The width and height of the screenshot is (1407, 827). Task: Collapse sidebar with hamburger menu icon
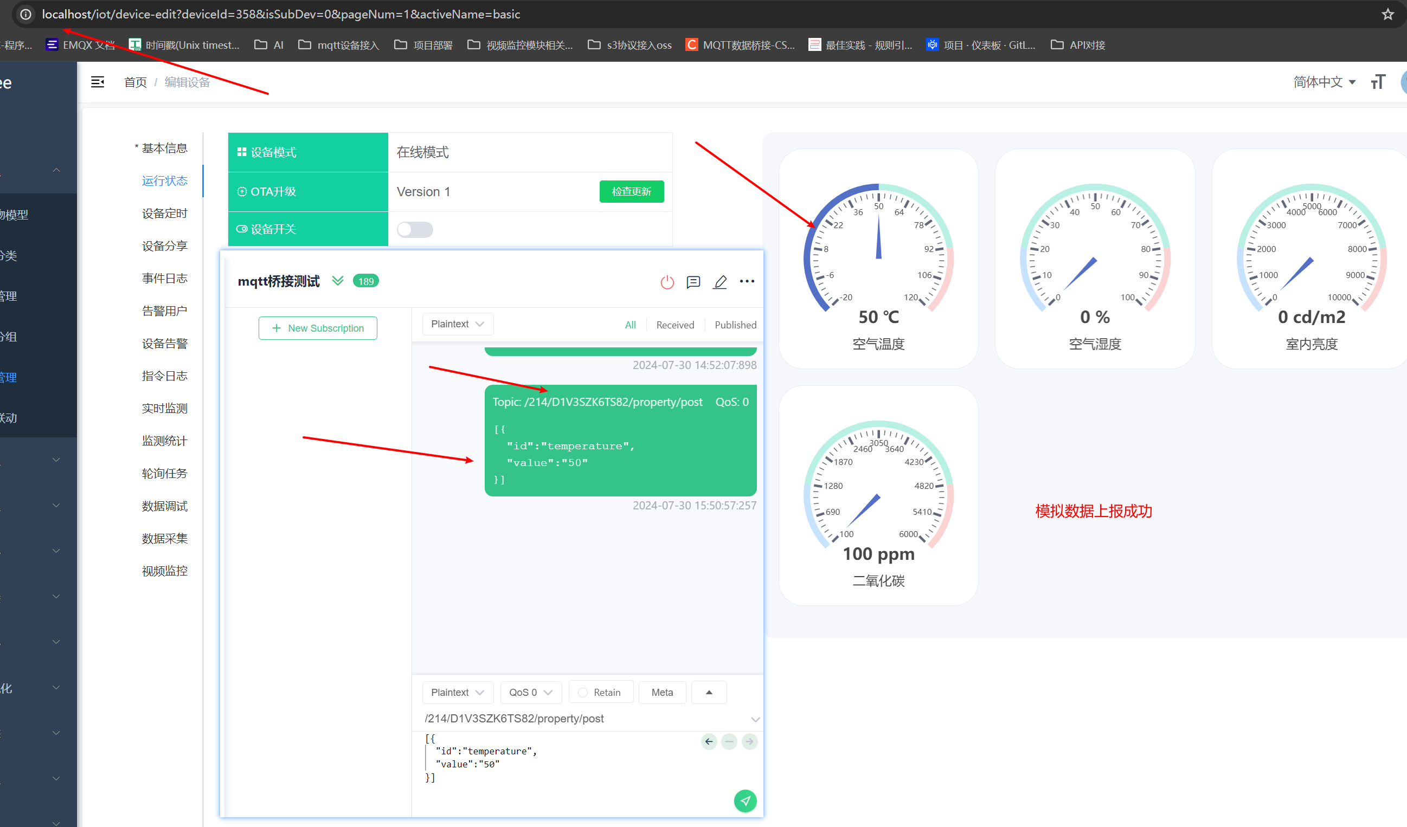[x=98, y=82]
